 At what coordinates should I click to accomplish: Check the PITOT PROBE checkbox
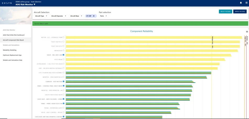pyautogui.click(x=63, y=59)
